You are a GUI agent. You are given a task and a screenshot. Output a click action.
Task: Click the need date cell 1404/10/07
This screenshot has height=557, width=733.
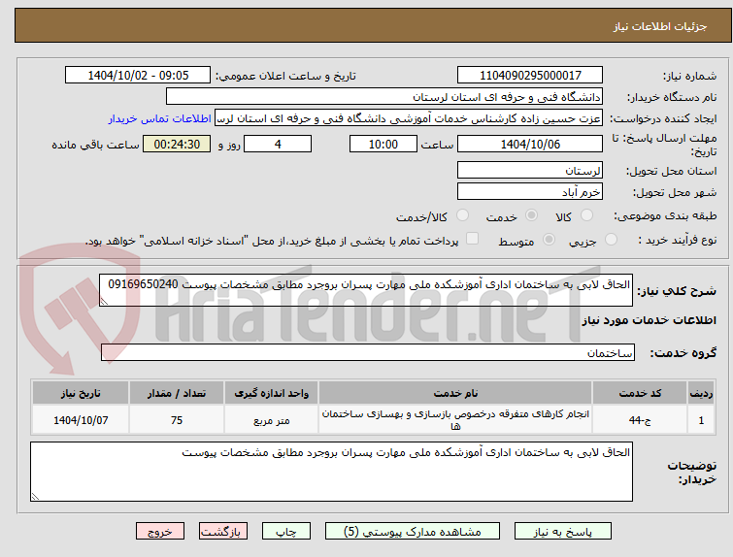click(x=81, y=419)
